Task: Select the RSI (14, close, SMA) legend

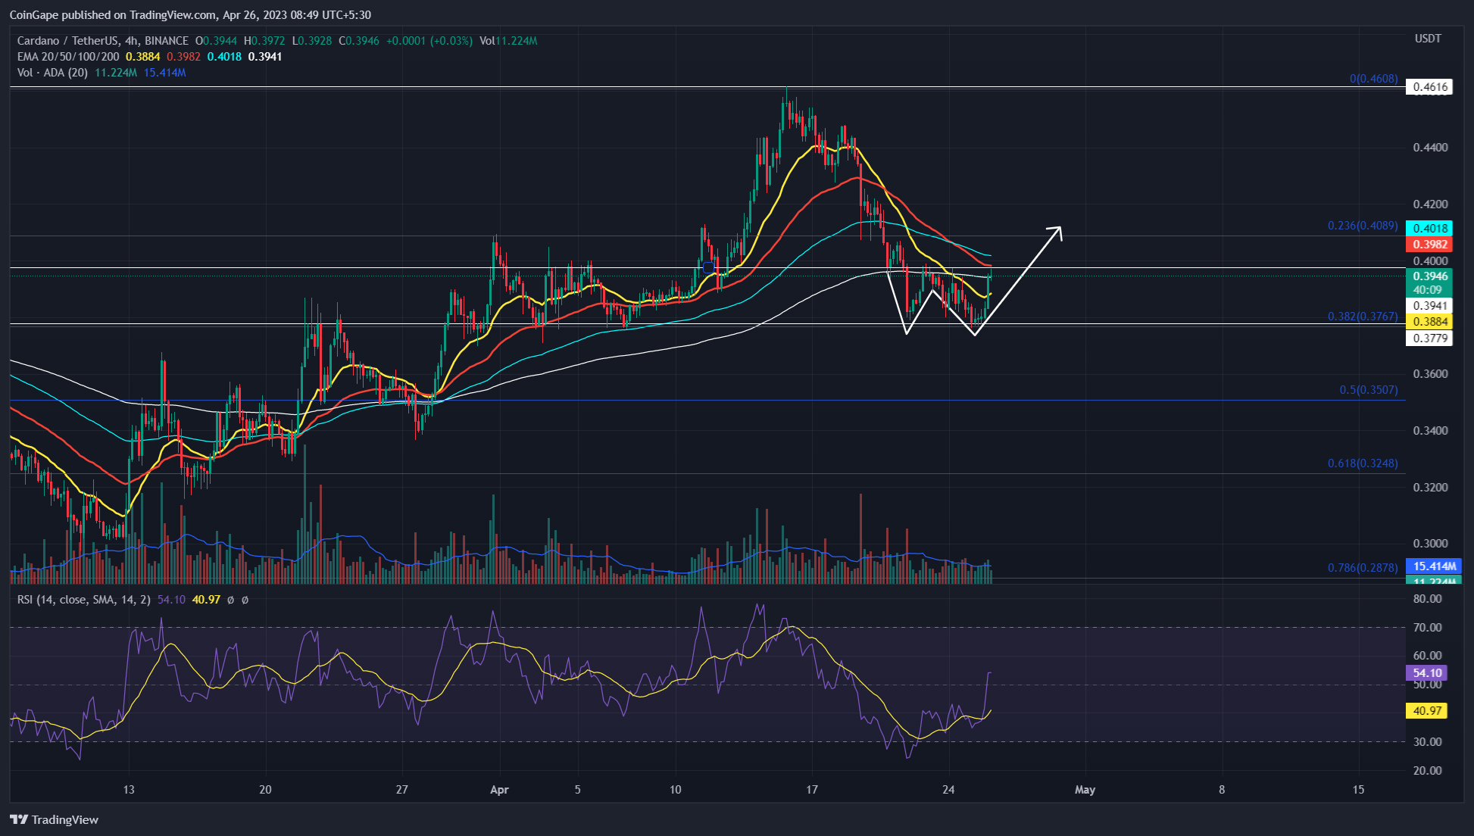Action: (x=83, y=600)
